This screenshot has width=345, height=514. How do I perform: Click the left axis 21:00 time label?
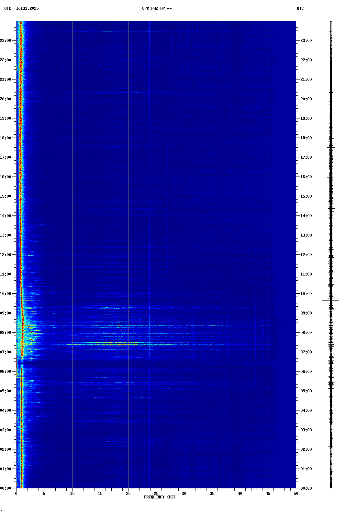pyautogui.click(x=6, y=80)
